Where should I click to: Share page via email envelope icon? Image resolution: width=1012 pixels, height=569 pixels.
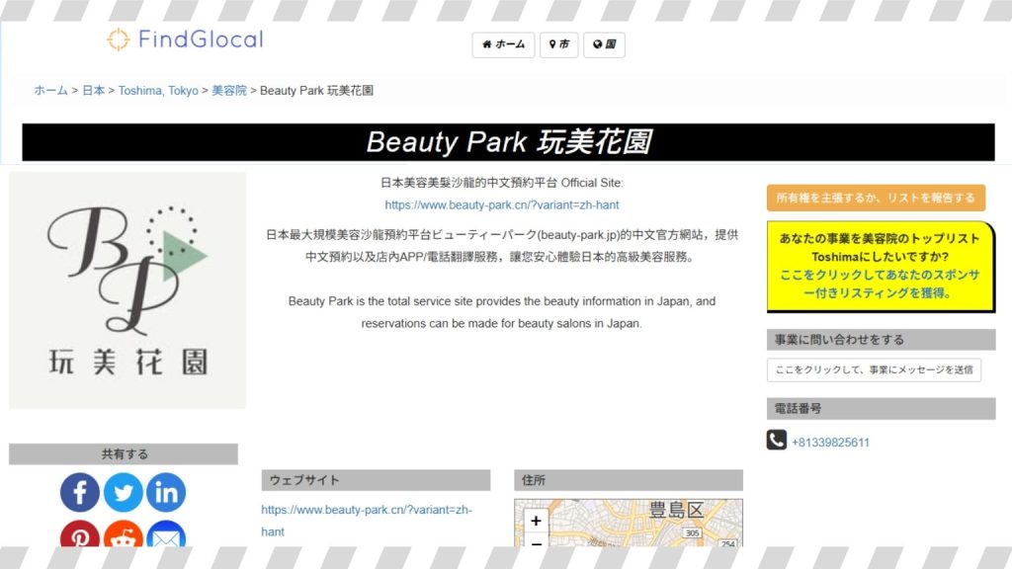coord(166,535)
